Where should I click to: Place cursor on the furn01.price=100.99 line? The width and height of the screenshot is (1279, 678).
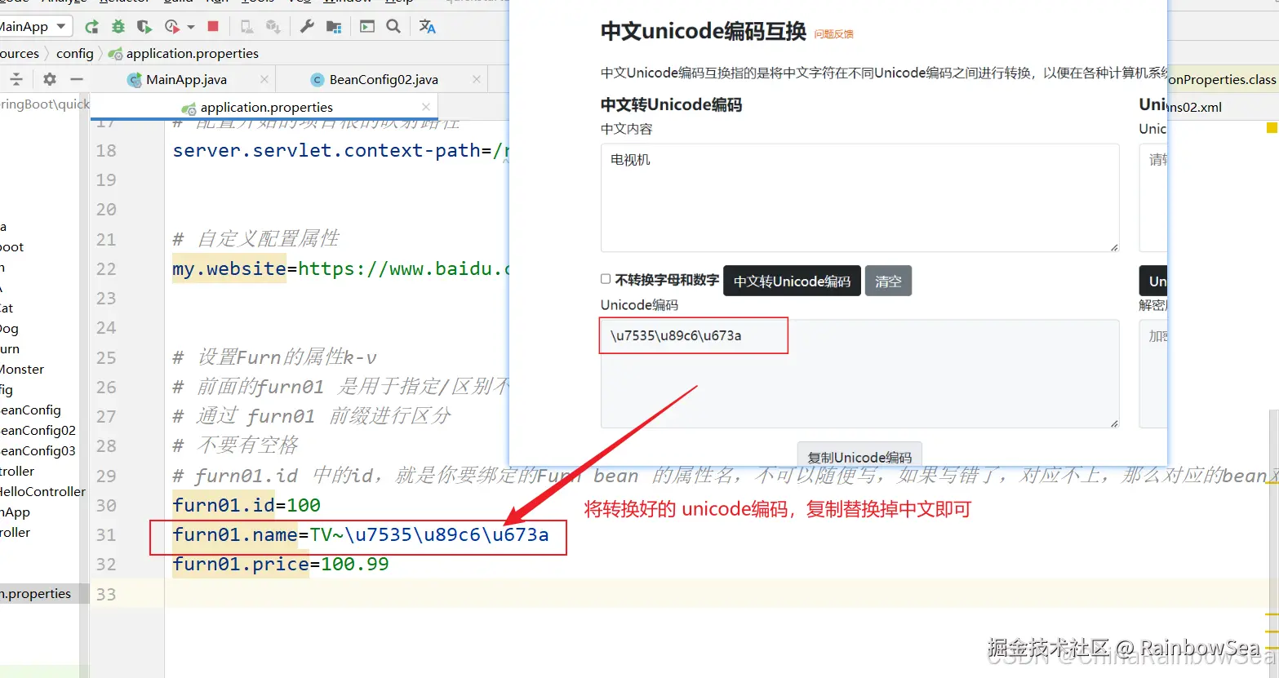click(x=281, y=564)
